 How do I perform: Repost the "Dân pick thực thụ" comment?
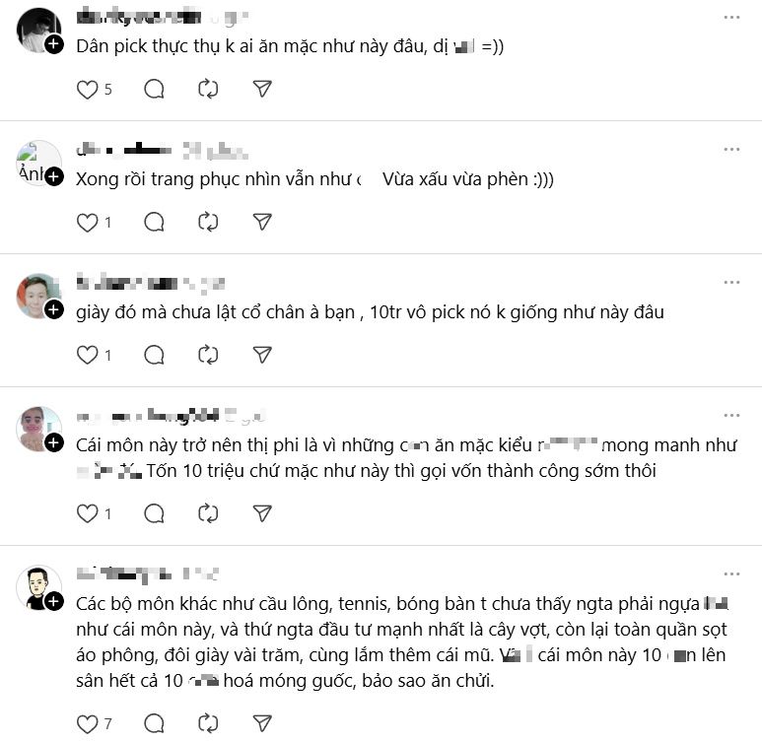[x=208, y=90]
